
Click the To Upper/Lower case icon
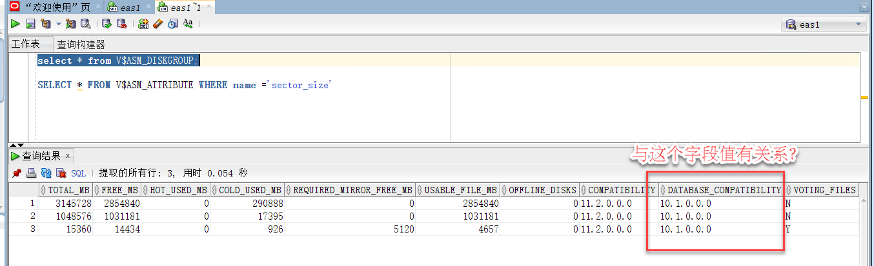pyautogui.click(x=188, y=24)
